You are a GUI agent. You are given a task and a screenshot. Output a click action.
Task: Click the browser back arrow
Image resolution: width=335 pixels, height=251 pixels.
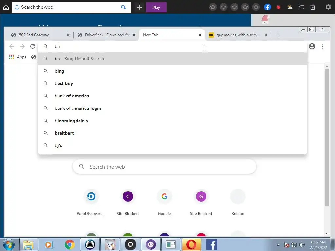click(12, 46)
